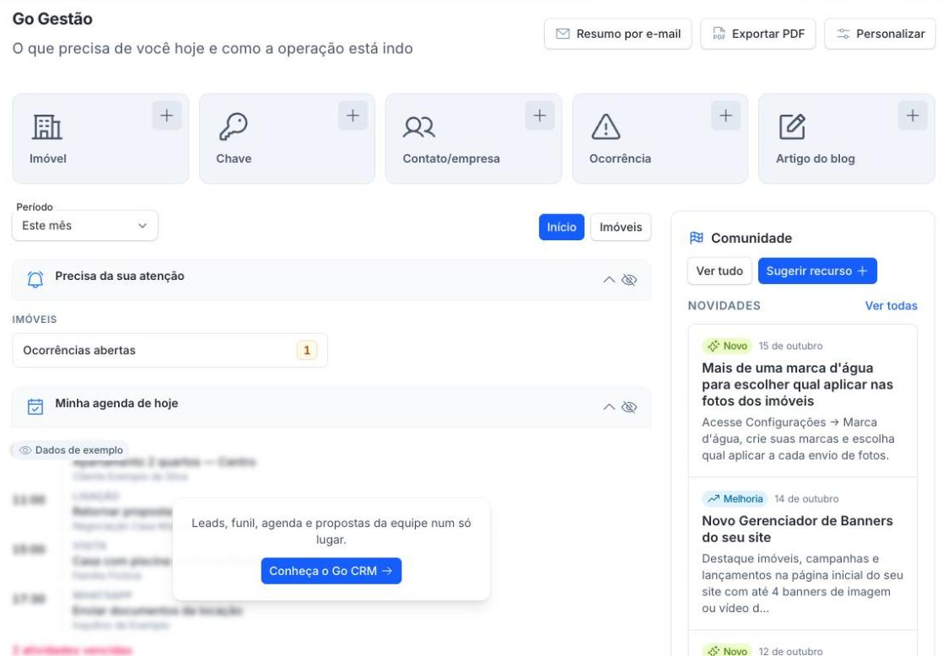
Task: Open the Período dropdown showing Este mês
Action: [84, 225]
